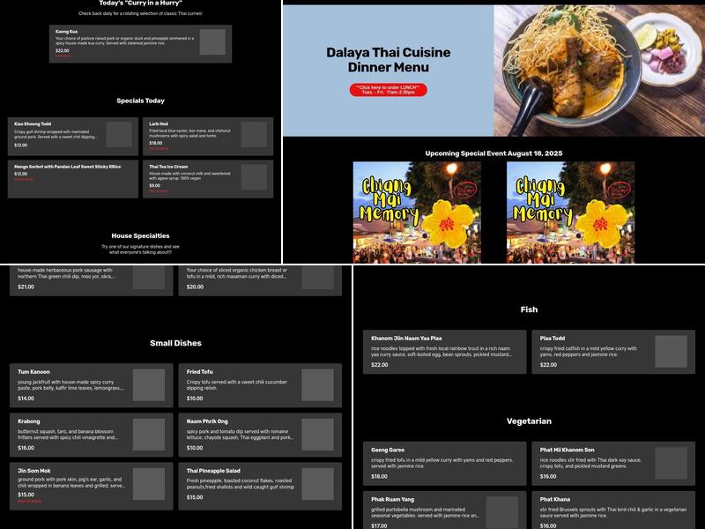Open the left Chiang Mai Memory event image
Viewport: 705px width, 529px height.
[x=417, y=212]
